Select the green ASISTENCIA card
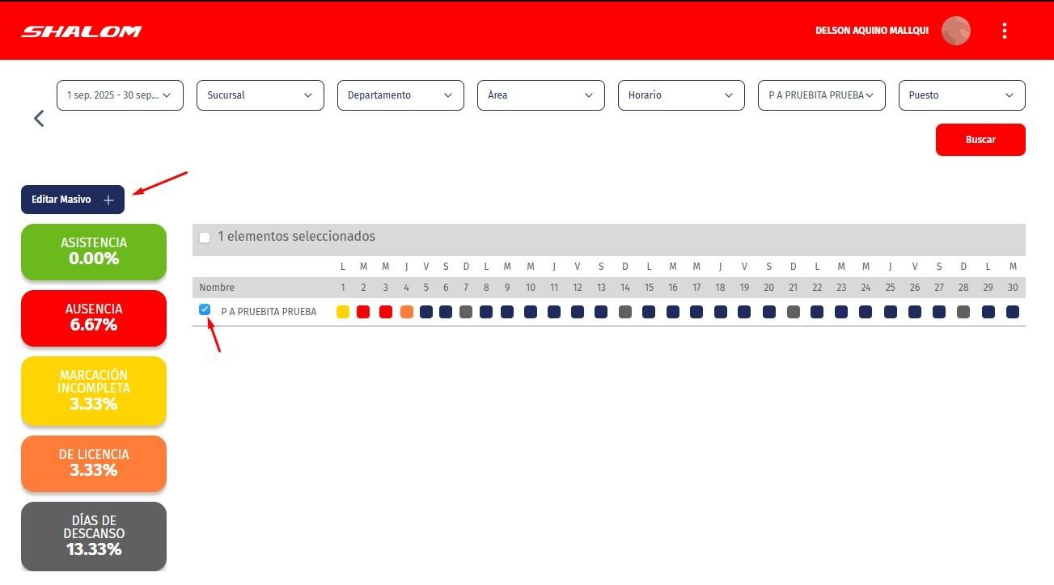The height and width of the screenshot is (585, 1054). tap(94, 252)
